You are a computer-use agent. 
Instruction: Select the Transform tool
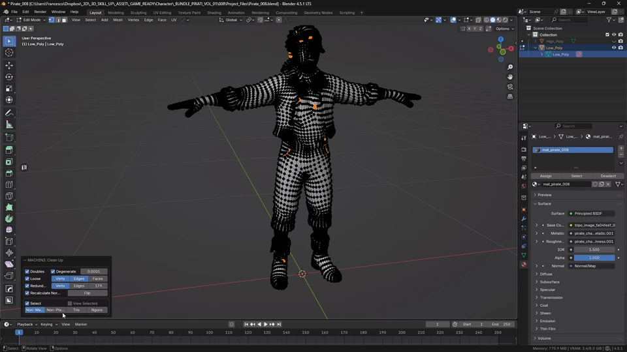pyautogui.click(x=9, y=100)
